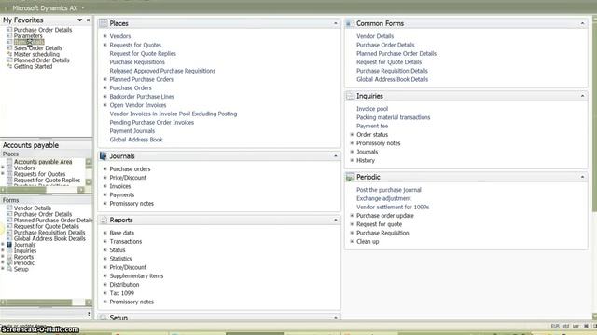The height and width of the screenshot is (335, 597).
Task: Open Accounts payable Area in navigation pane
Action: 43,162
